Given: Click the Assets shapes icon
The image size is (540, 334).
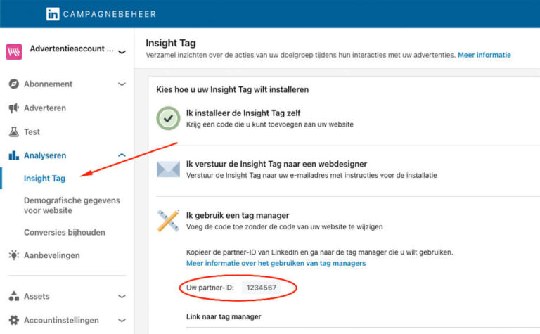Looking at the screenshot, I should pos(14,296).
